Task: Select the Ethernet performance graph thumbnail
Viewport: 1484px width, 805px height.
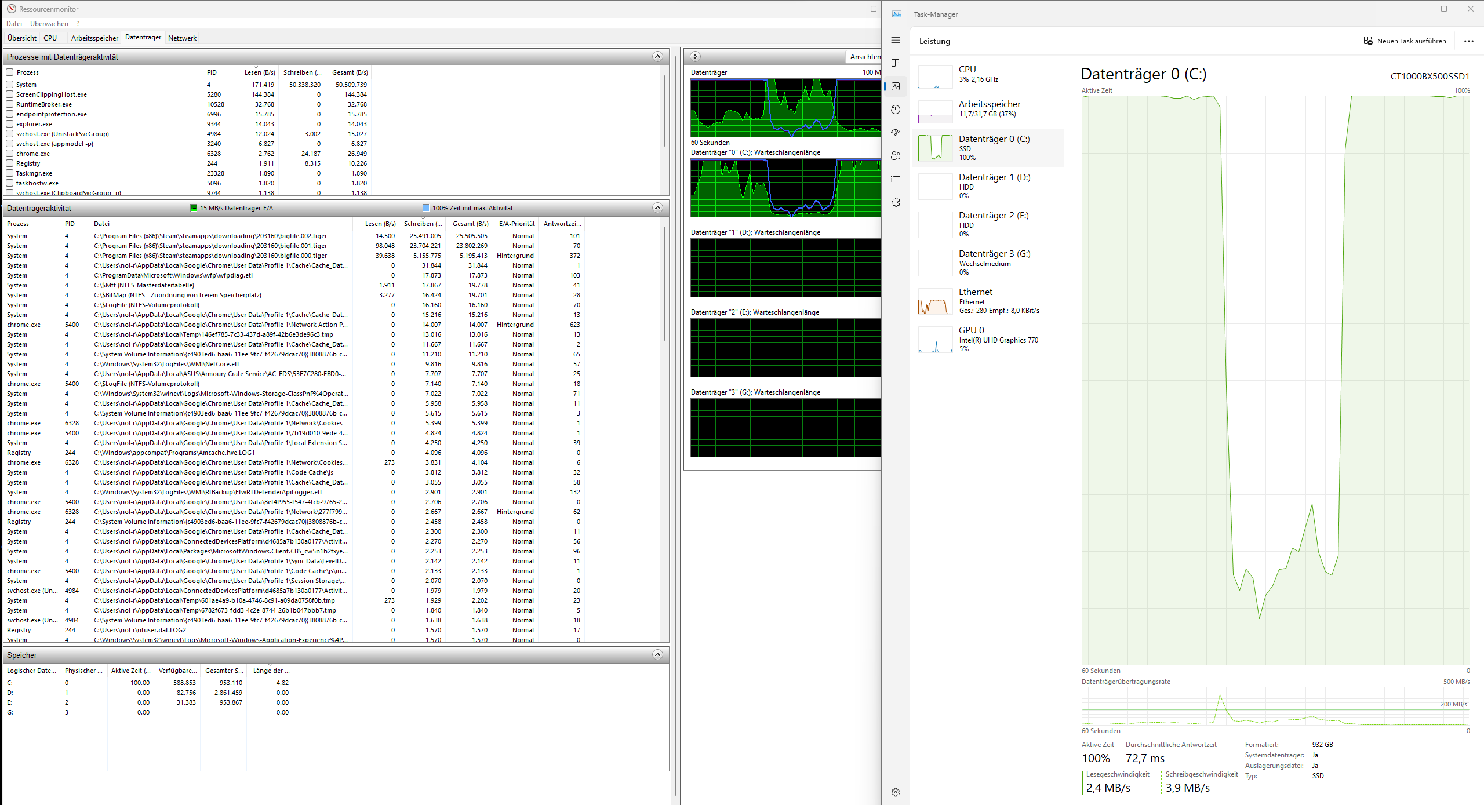Action: pos(935,301)
